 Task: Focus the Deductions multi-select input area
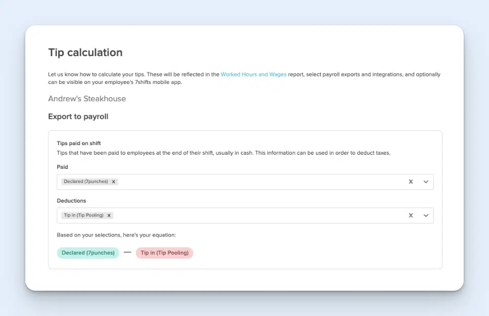click(253, 215)
